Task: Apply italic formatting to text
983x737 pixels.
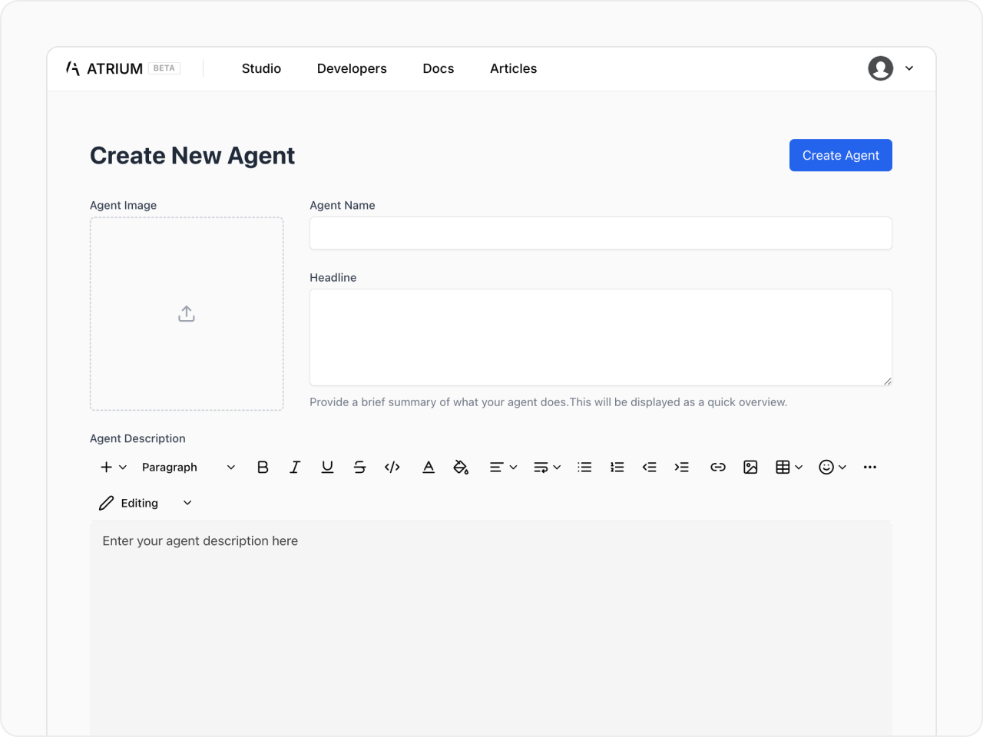Action: click(x=295, y=467)
